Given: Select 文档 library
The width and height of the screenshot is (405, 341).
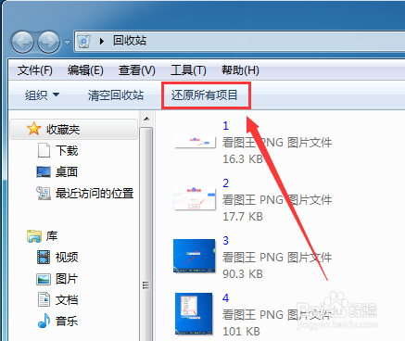Looking at the screenshot, I should pos(67,300).
